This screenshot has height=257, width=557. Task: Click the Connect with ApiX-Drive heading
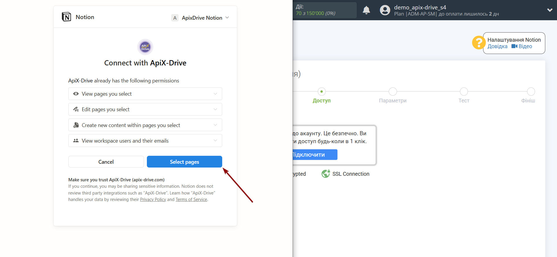(145, 63)
